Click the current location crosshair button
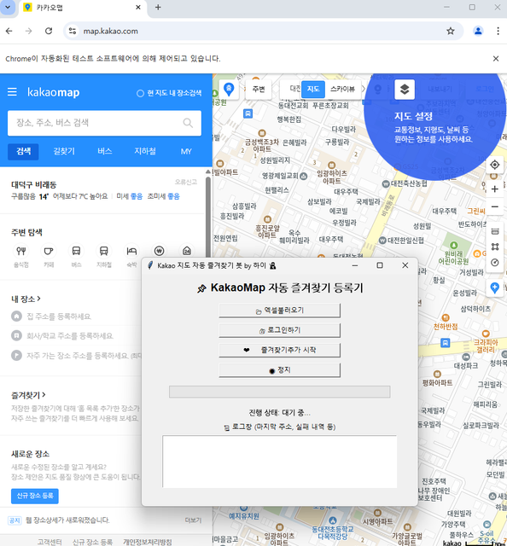 pos(494,165)
